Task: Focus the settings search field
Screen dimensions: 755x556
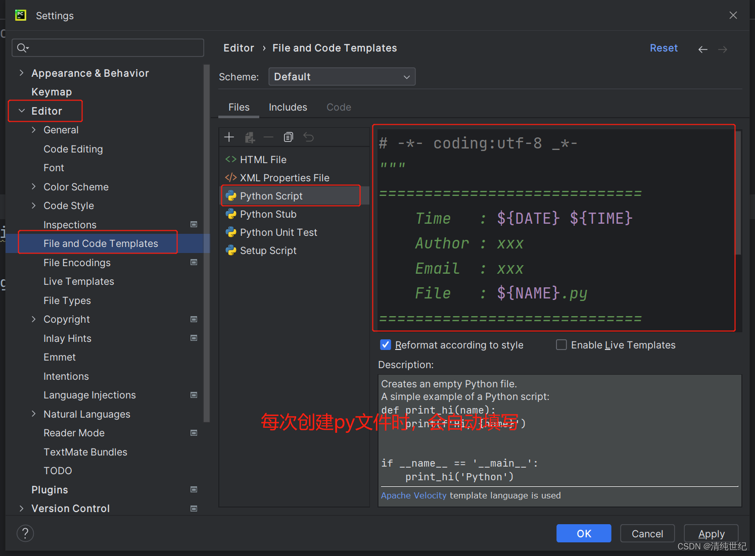Action: [x=108, y=48]
